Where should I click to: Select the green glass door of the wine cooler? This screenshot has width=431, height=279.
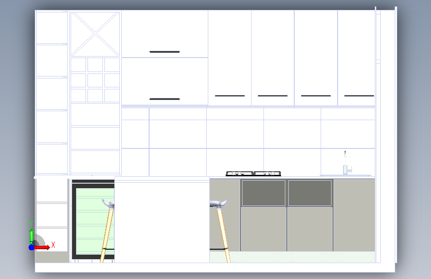pos(95,221)
